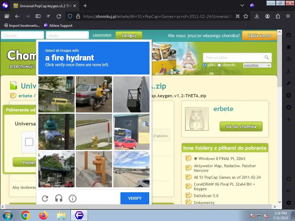Open the Ablaze Support bookmark
Image resolution: width=295 pixels, height=221 pixels.
[x=58, y=26]
